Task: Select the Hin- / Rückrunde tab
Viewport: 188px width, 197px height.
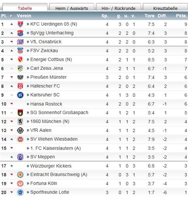Action: coord(119,8)
